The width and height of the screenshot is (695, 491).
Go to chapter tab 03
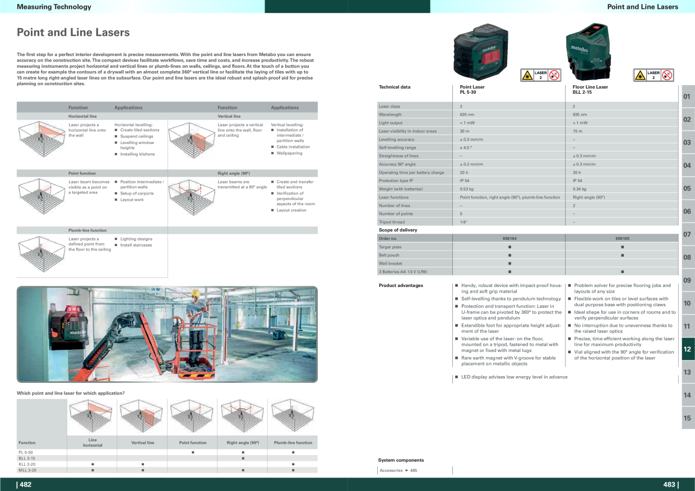[x=687, y=142]
